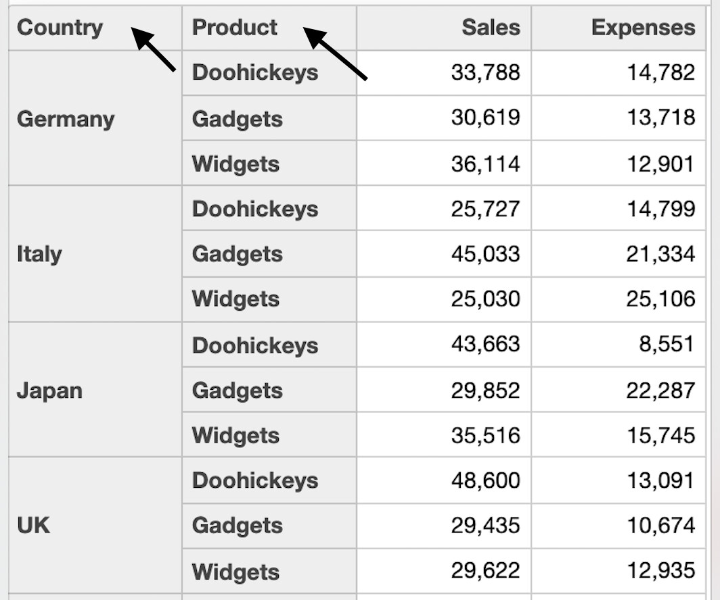The height and width of the screenshot is (600, 720).
Task: Click Widgets under Japan
Action: tap(269, 434)
